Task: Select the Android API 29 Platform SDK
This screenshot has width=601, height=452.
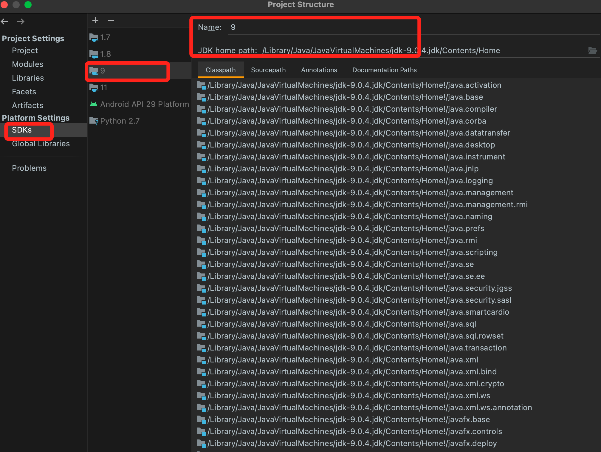Action: tap(144, 104)
